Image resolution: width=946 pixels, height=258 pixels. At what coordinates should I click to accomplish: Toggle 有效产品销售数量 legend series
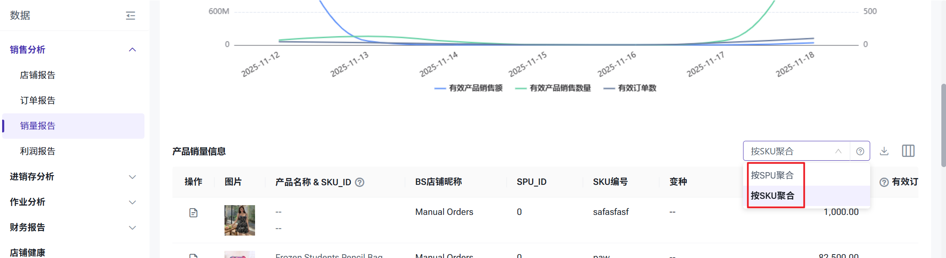tap(553, 88)
